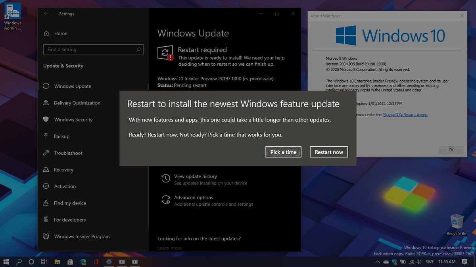The height and width of the screenshot is (267, 476).
Task: Click the SWE input language indicator
Action: click(430, 262)
